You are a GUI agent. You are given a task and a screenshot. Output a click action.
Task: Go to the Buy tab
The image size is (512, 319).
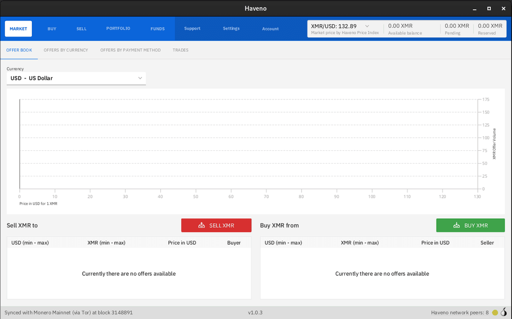point(52,29)
